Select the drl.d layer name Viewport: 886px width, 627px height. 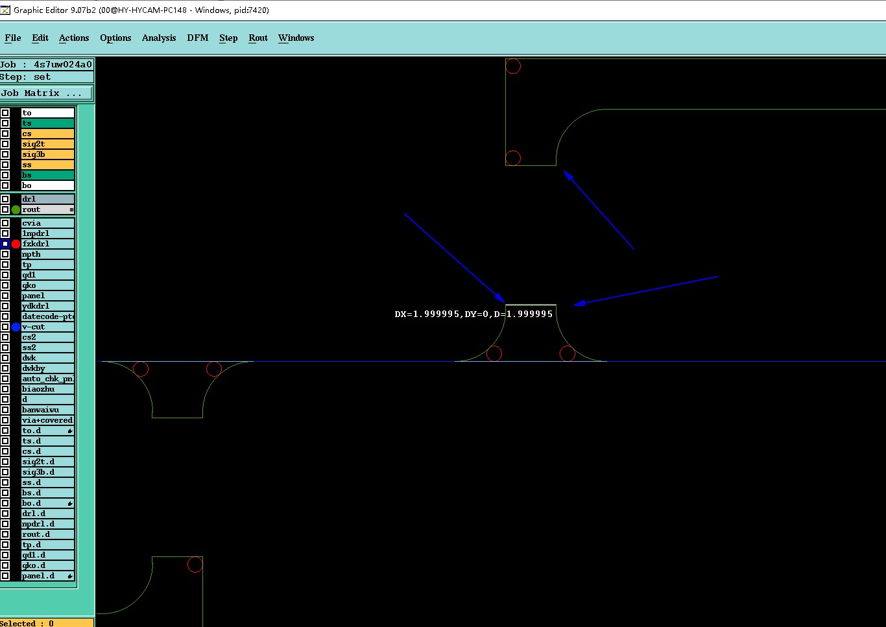[x=48, y=514]
